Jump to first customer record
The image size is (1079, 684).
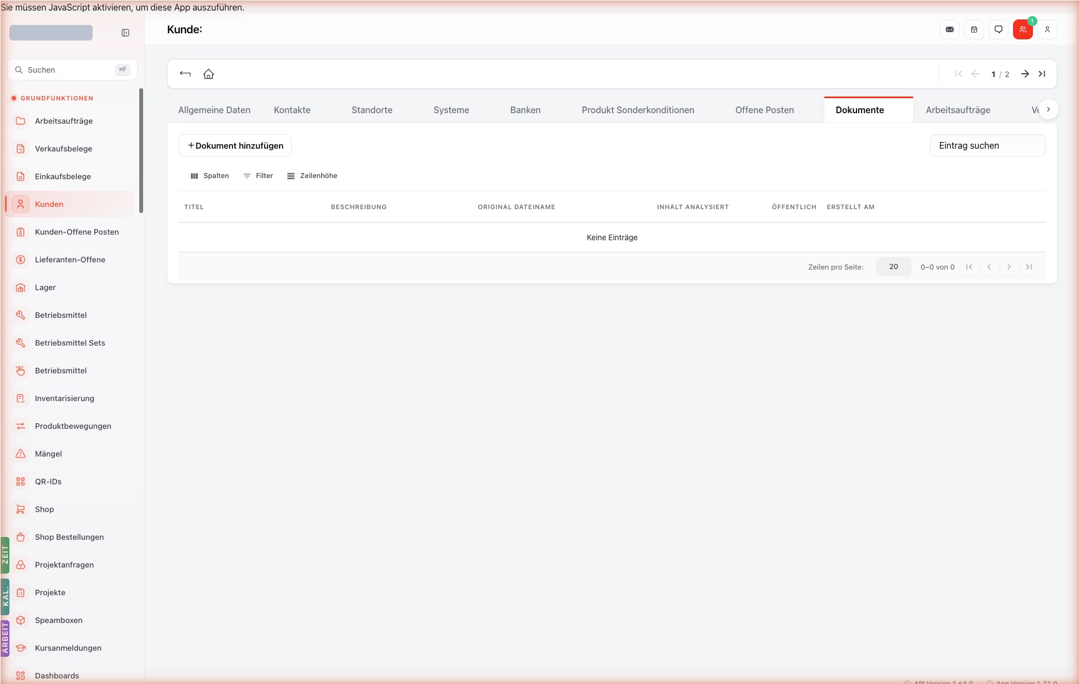tap(959, 74)
